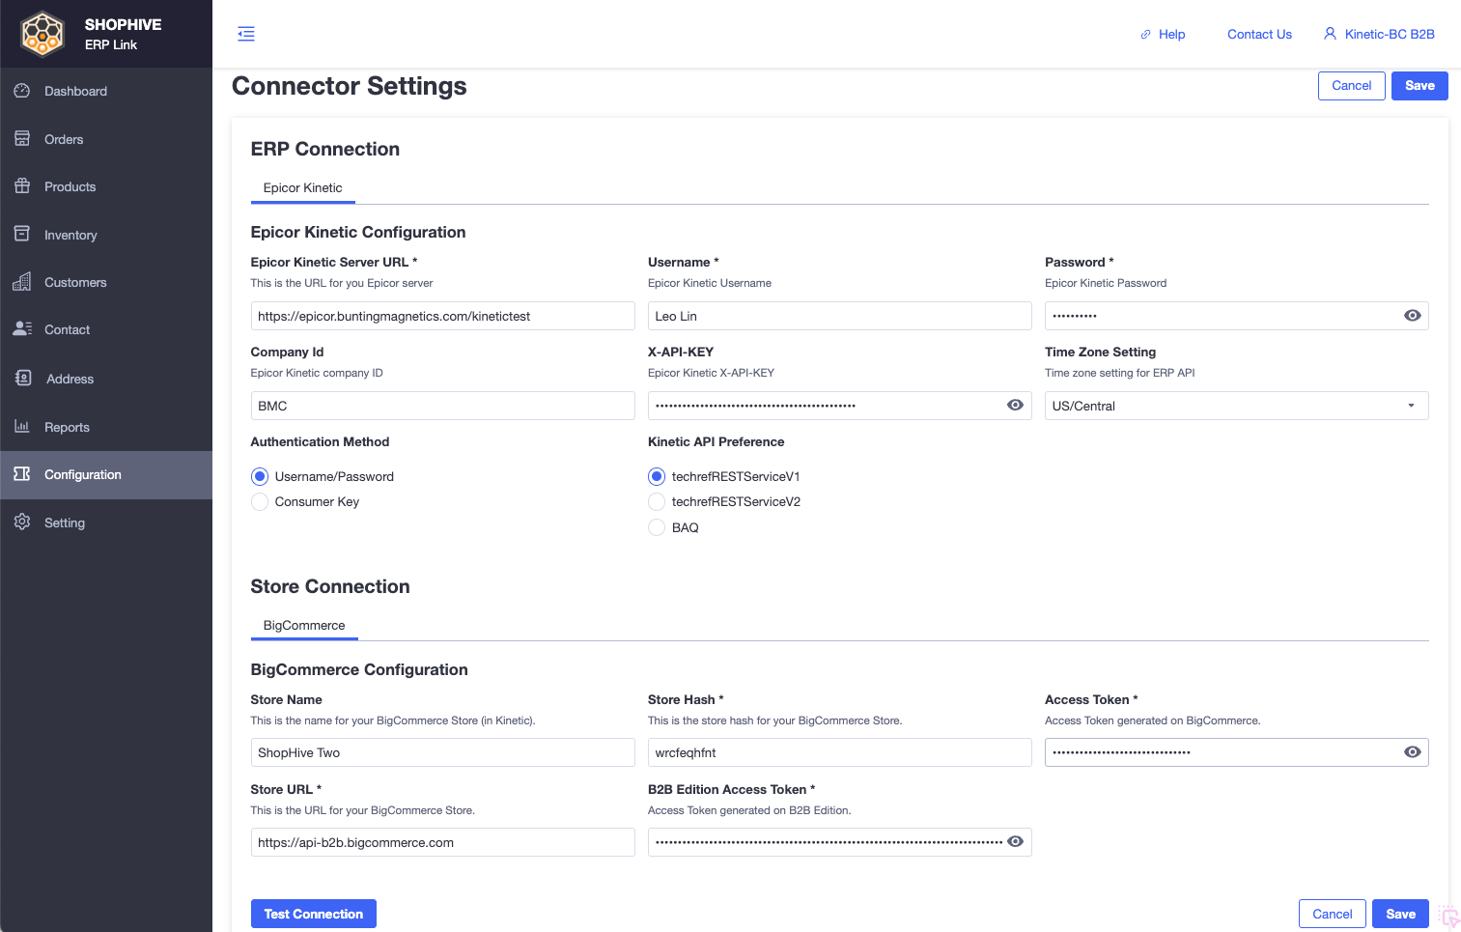This screenshot has width=1461, height=932.
Task: Click the Contact person icon
Action: pyautogui.click(x=22, y=329)
